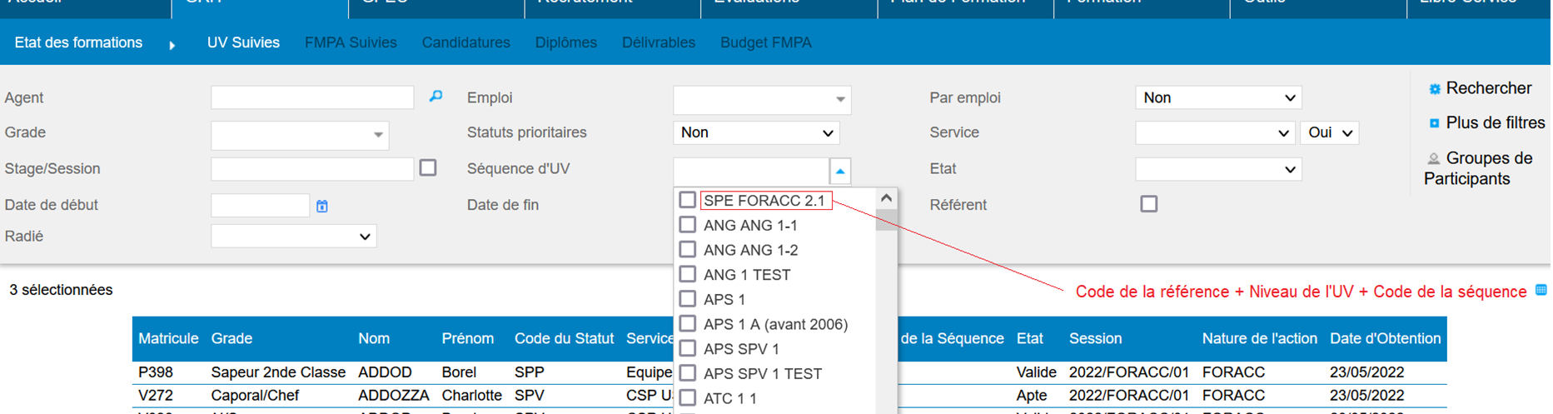The width and height of the screenshot is (1553, 414).
Task: Click the Rechercher gear icon
Action: point(1434,89)
